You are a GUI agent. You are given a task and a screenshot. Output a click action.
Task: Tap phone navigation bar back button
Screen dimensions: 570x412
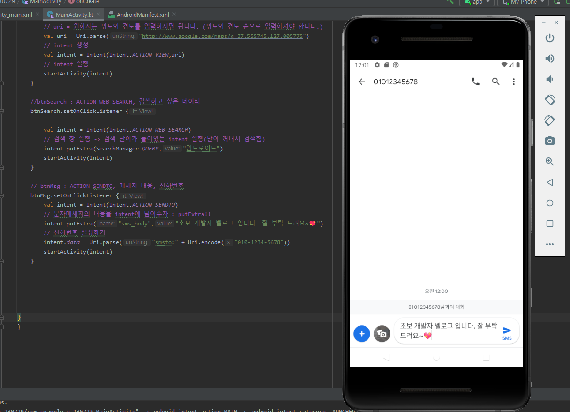click(x=386, y=358)
